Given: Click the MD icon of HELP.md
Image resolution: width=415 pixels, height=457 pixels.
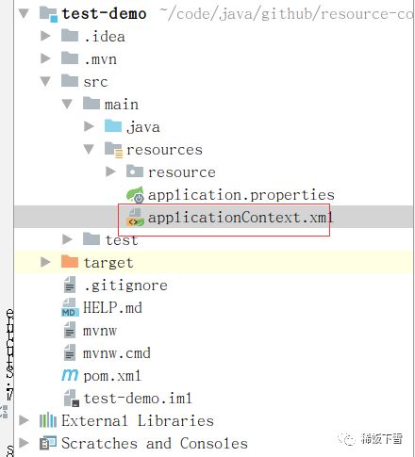Looking at the screenshot, I should tap(70, 307).
